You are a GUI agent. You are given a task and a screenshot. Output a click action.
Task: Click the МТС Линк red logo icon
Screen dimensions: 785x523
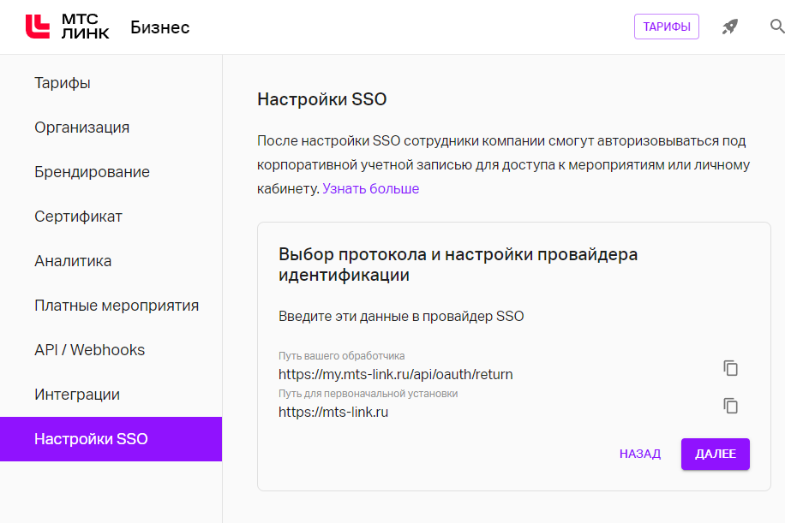click(38, 27)
